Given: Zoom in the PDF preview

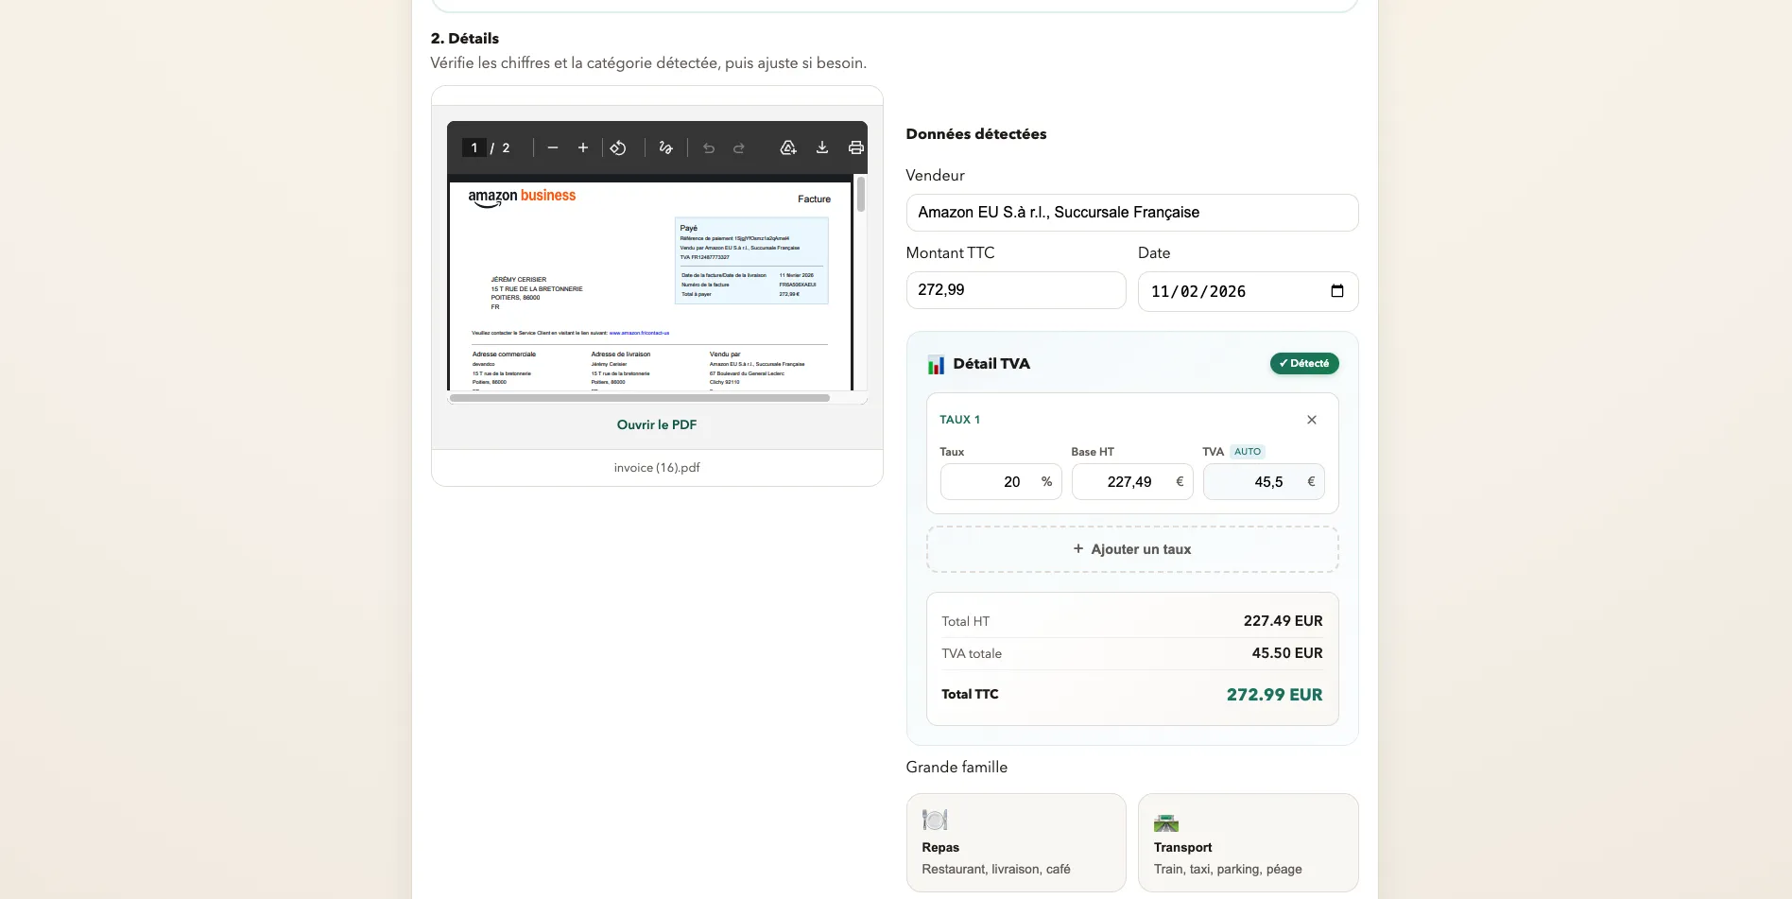Looking at the screenshot, I should click(583, 147).
